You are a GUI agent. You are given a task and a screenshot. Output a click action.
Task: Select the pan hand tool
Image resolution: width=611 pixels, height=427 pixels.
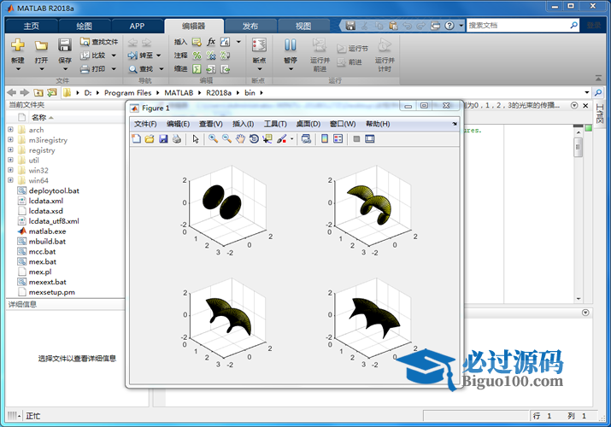pos(240,138)
